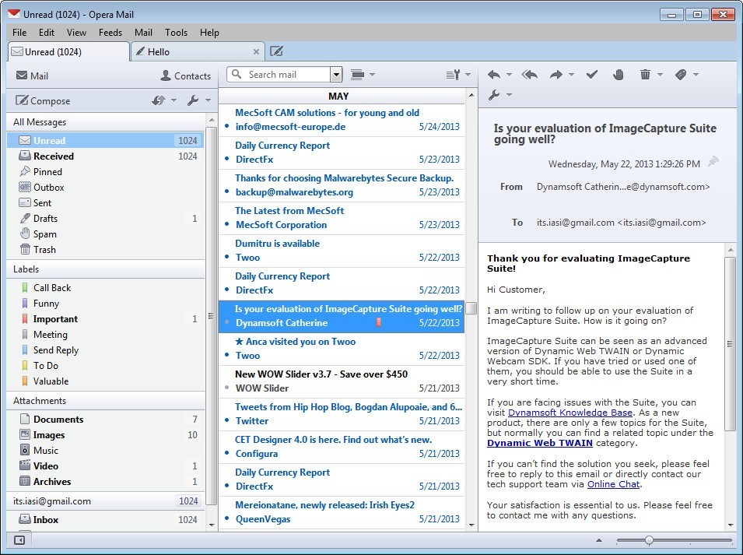Open the Online Chat link
743x555 pixels.
pos(613,484)
